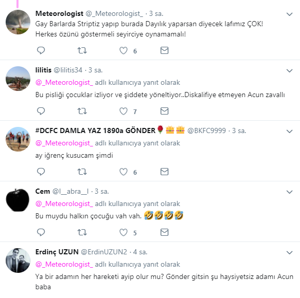Click reply icon under Cem's tweet
The image size is (300, 298).
(x=41, y=232)
